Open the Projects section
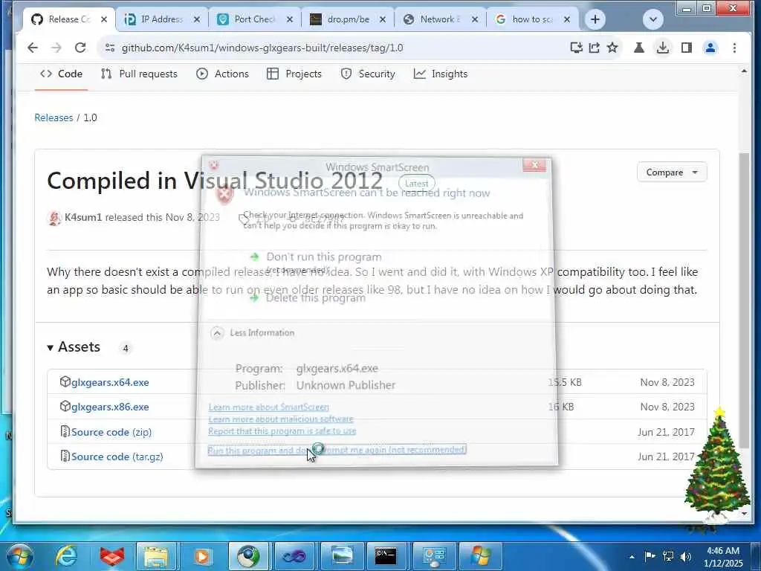The image size is (761, 571). point(294,74)
